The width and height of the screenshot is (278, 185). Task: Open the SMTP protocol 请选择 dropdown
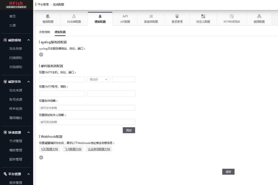coord(98,79)
